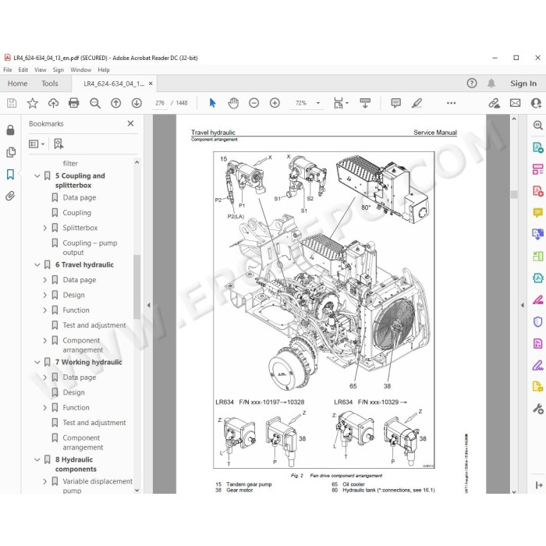546x546 pixels.
Task: Open the notifications bell
Action: tap(491, 83)
